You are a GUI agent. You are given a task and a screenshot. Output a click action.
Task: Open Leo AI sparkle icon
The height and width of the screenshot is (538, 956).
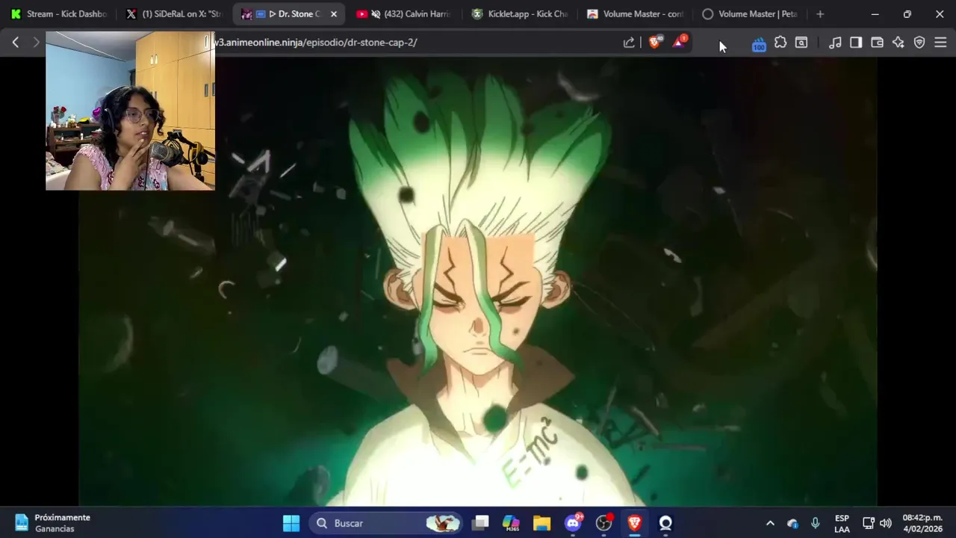898,43
